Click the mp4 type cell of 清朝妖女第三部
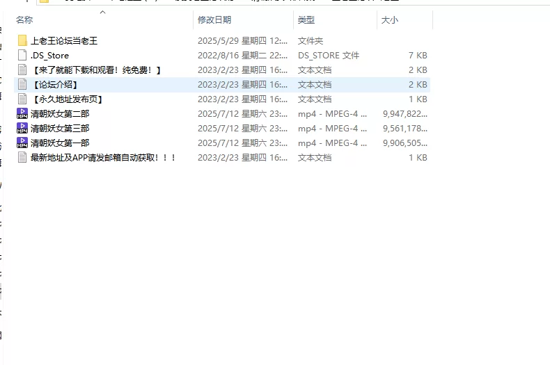 [x=333, y=128]
